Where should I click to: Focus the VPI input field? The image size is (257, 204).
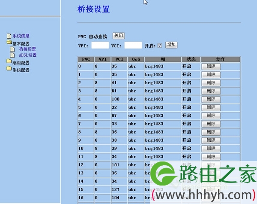point(100,46)
